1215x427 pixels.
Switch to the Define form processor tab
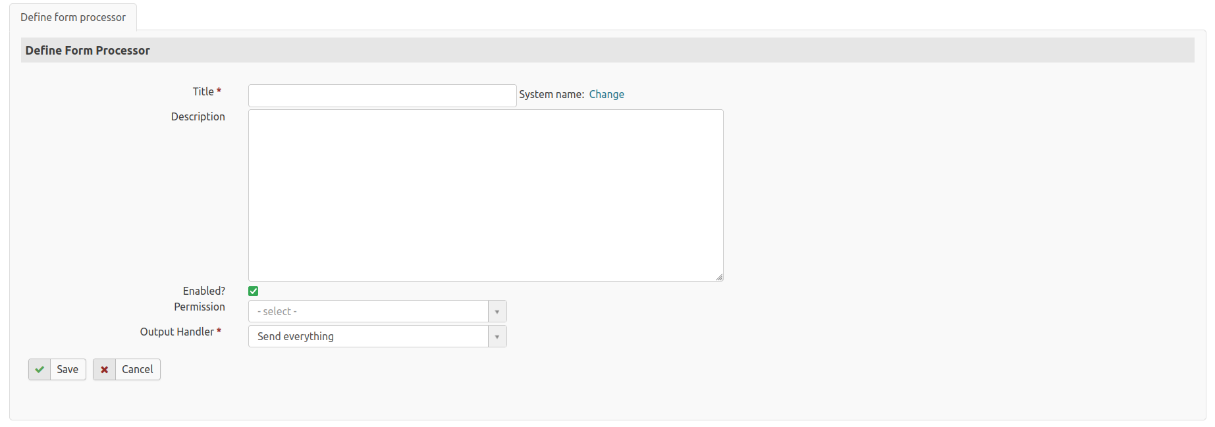coord(73,17)
